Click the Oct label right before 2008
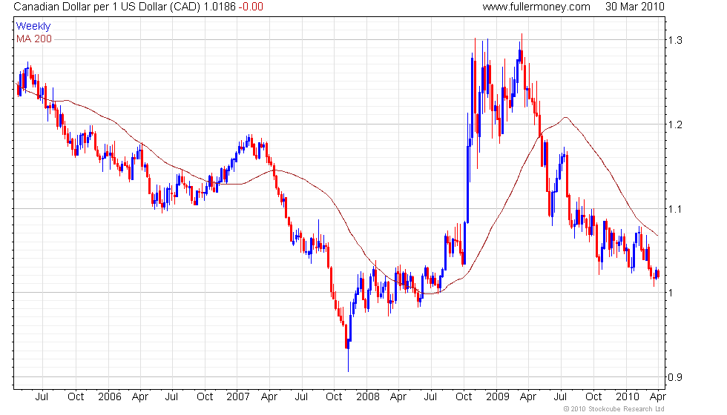 334,397
